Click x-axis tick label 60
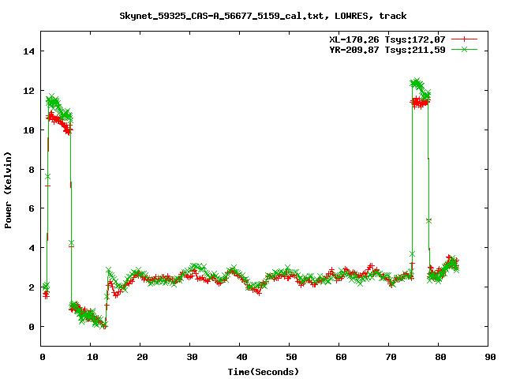 [x=341, y=357]
